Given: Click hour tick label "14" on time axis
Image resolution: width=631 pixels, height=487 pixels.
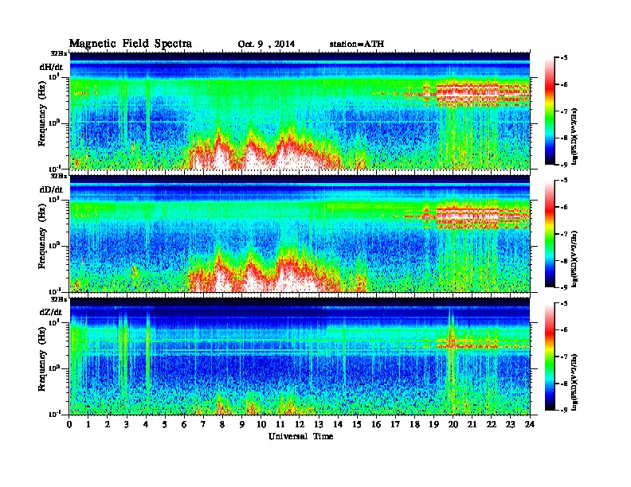Looking at the screenshot, I should tap(338, 425).
